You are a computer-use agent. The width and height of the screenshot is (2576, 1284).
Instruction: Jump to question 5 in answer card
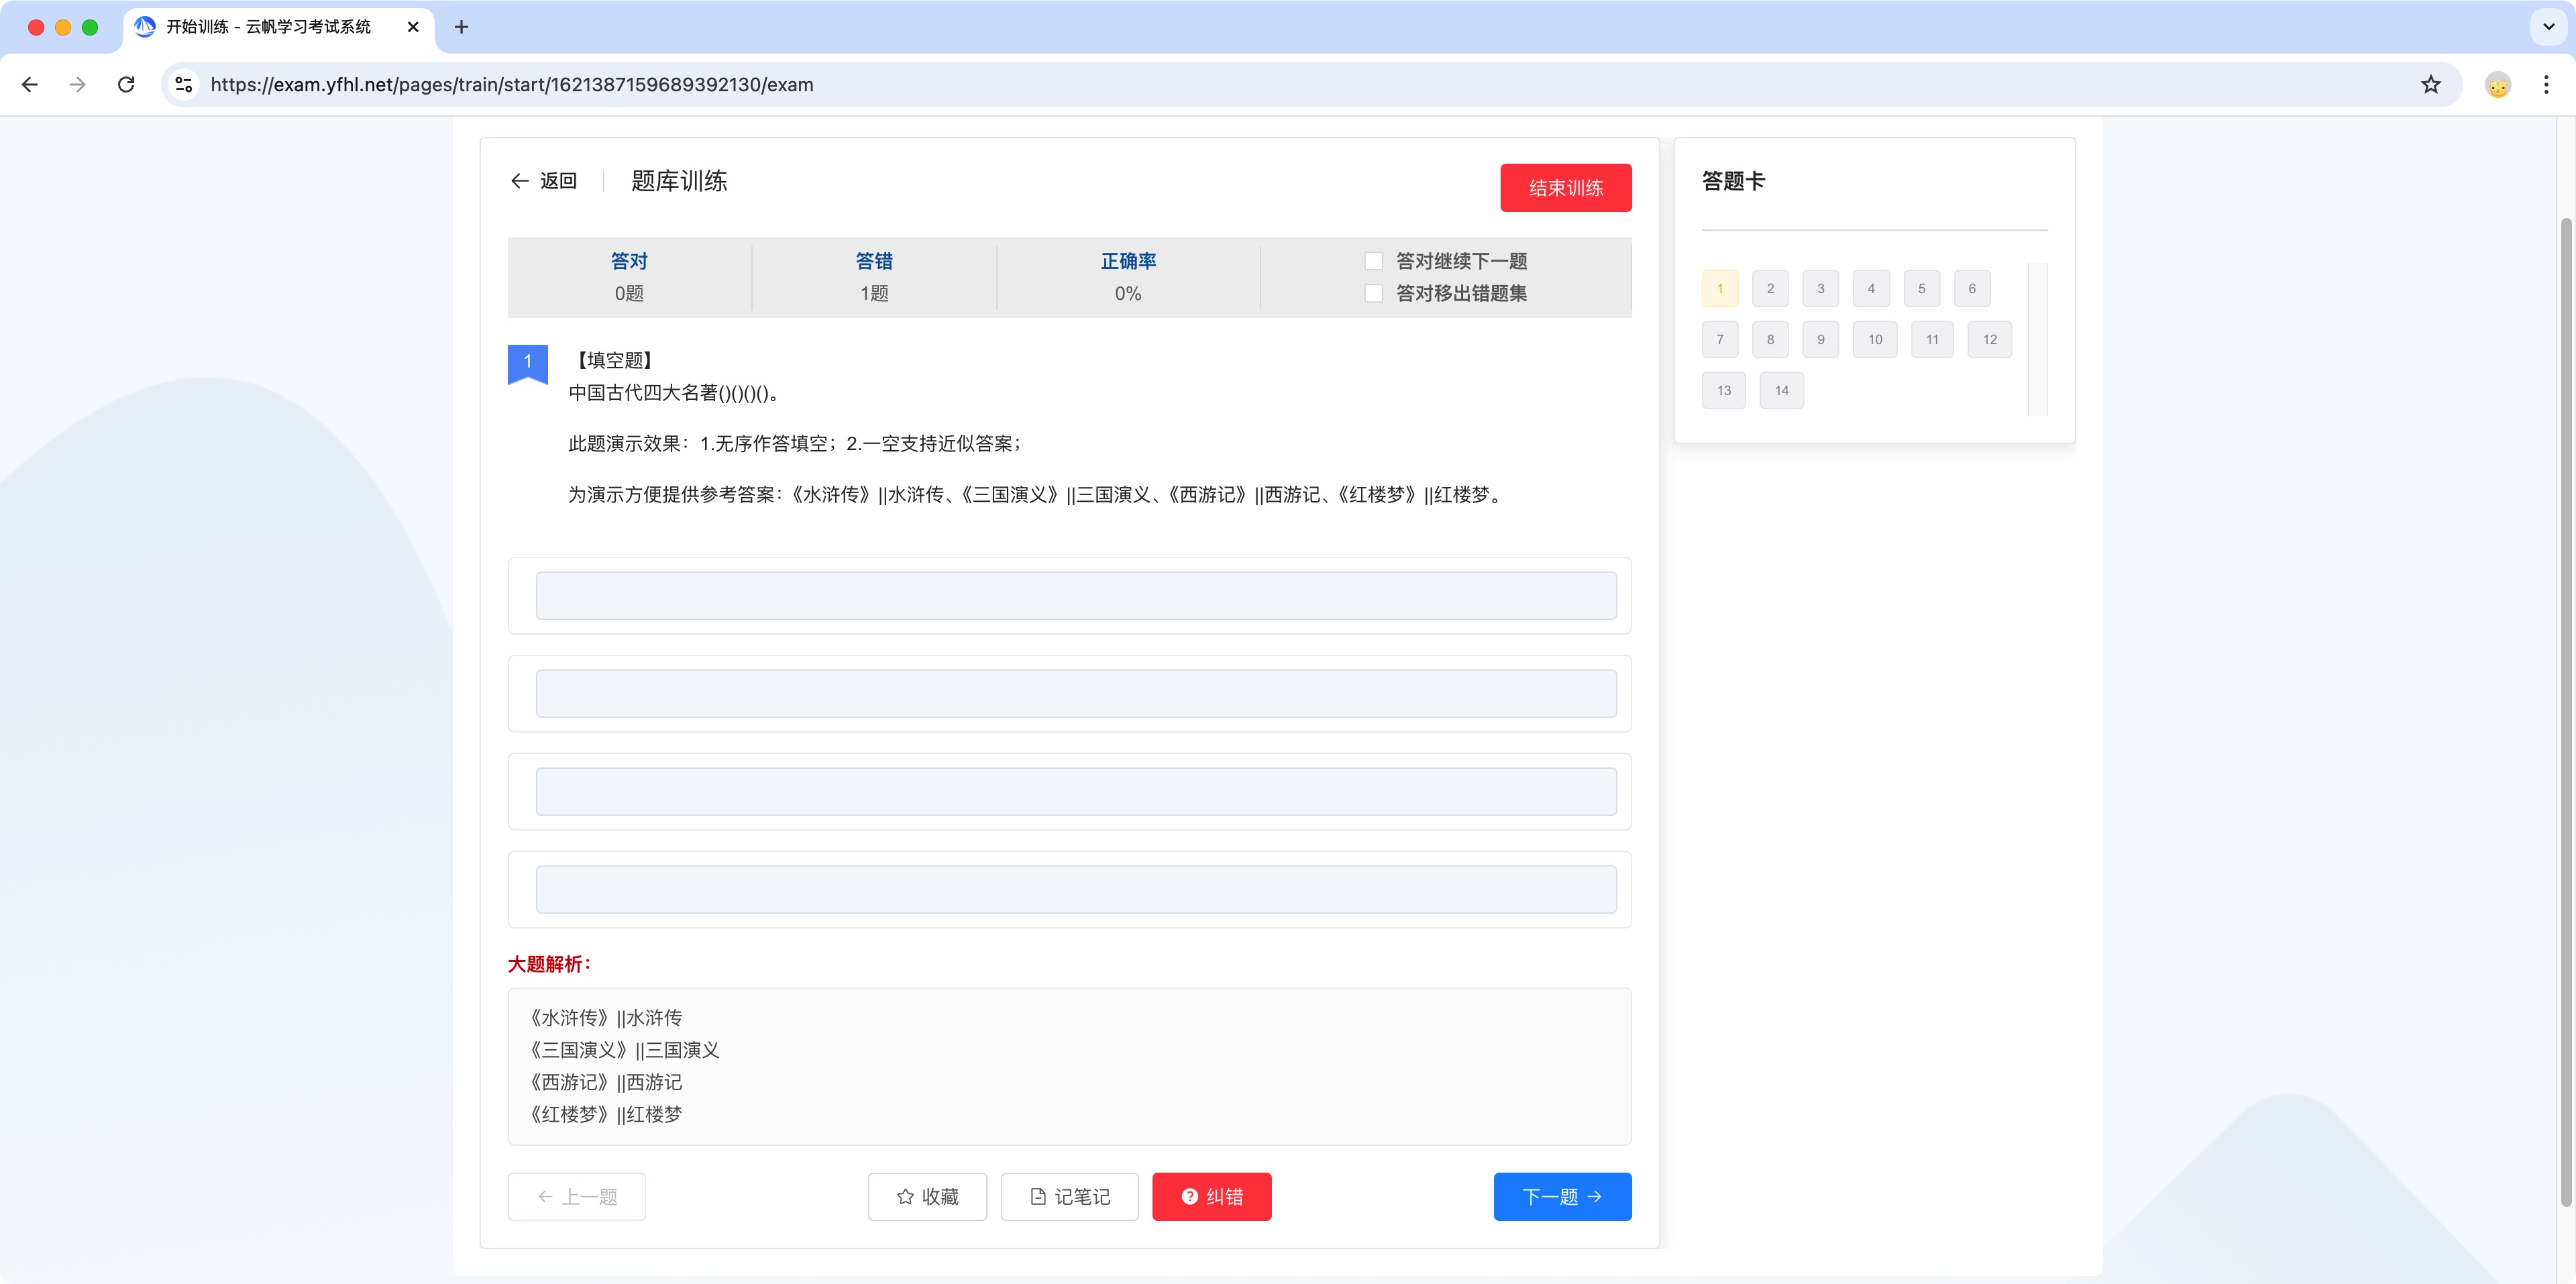(x=1922, y=289)
